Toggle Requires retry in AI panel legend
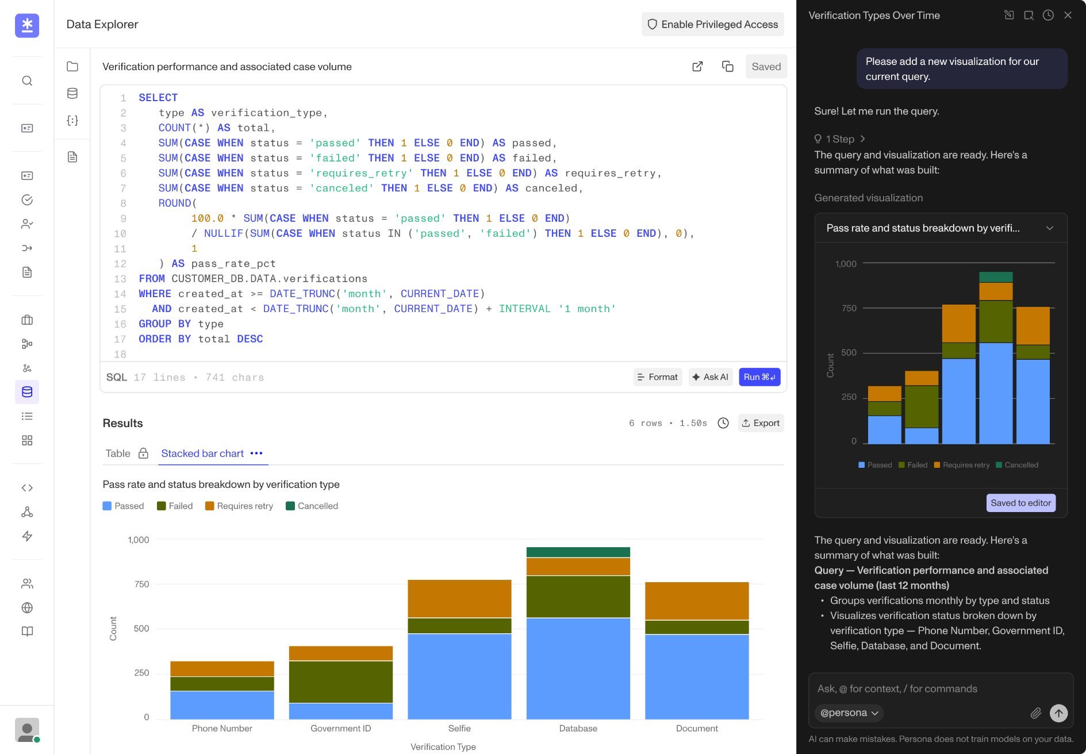 962,465
